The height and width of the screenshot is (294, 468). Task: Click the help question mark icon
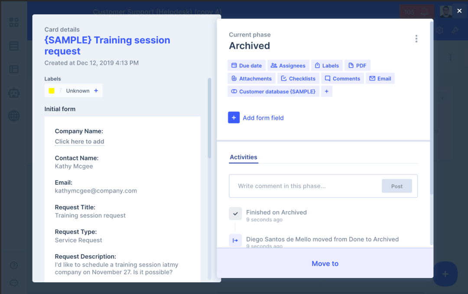pos(14,265)
